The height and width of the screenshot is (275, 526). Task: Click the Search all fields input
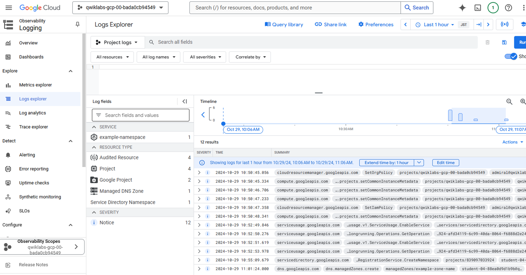coord(311,42)
